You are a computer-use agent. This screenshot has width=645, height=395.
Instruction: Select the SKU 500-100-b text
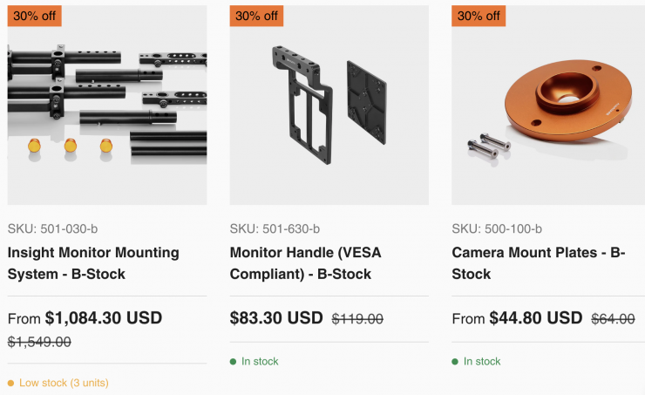[497, 229]
